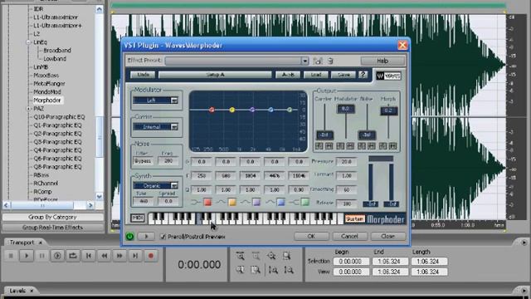Viewport: 531px width, 299px height.
Task: Click the Undo button
Action: point(143,75)
